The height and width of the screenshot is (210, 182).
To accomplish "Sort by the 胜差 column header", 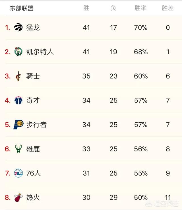I will (x=168, y=8).
